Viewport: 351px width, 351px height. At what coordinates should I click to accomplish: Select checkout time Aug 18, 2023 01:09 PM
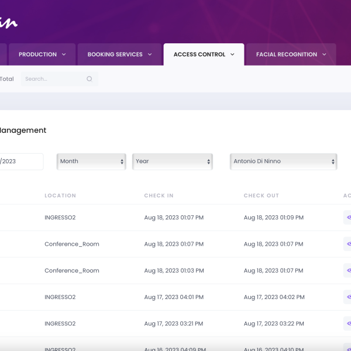[x=274, y=218]
